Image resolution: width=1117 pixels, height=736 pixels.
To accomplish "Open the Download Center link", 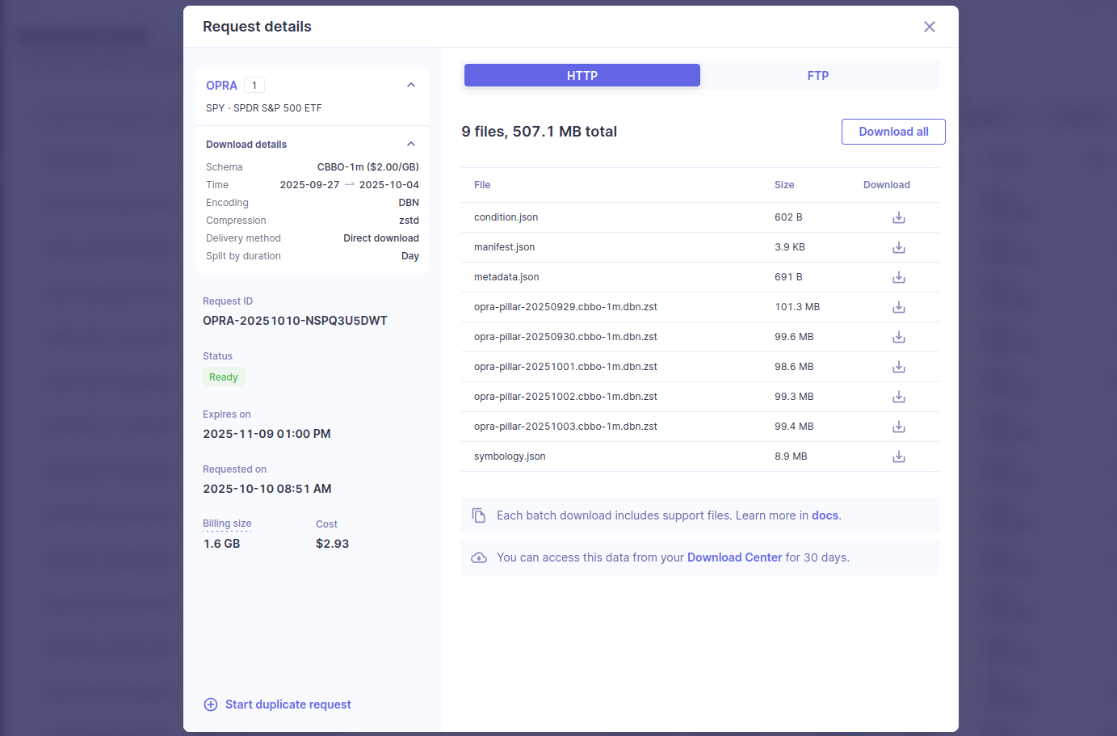I will click(734, 557).
